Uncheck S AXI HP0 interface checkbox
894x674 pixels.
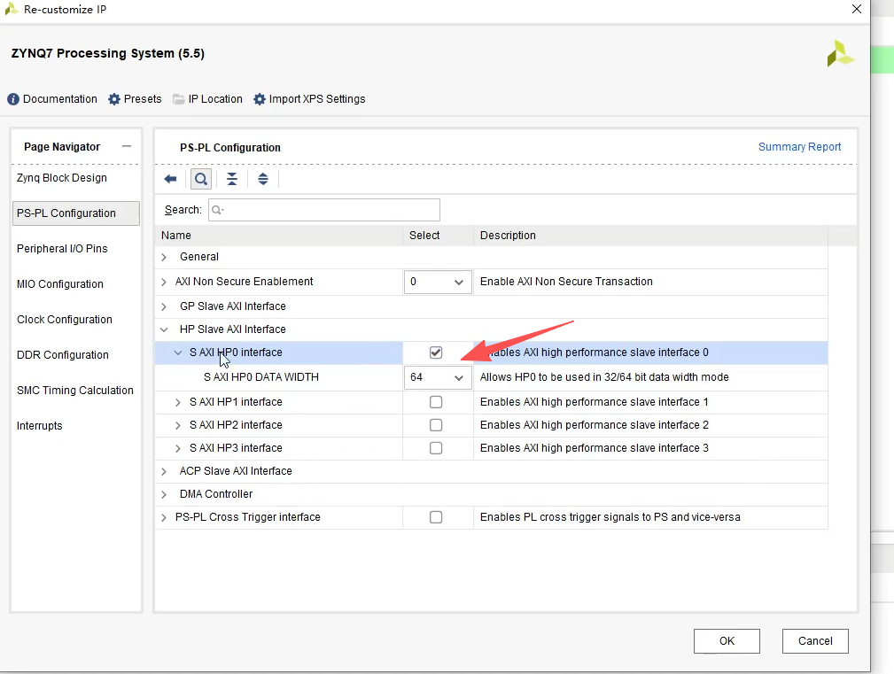click(x=436, y=352)
